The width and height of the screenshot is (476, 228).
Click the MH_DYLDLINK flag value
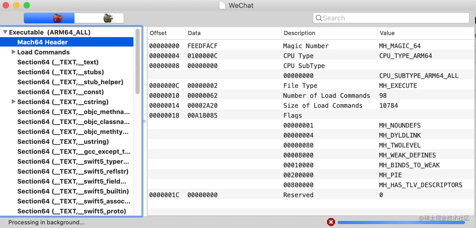pos(400,135)
